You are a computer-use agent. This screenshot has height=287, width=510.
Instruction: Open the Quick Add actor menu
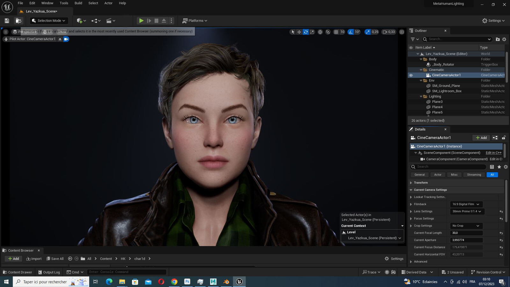[81, 21]
